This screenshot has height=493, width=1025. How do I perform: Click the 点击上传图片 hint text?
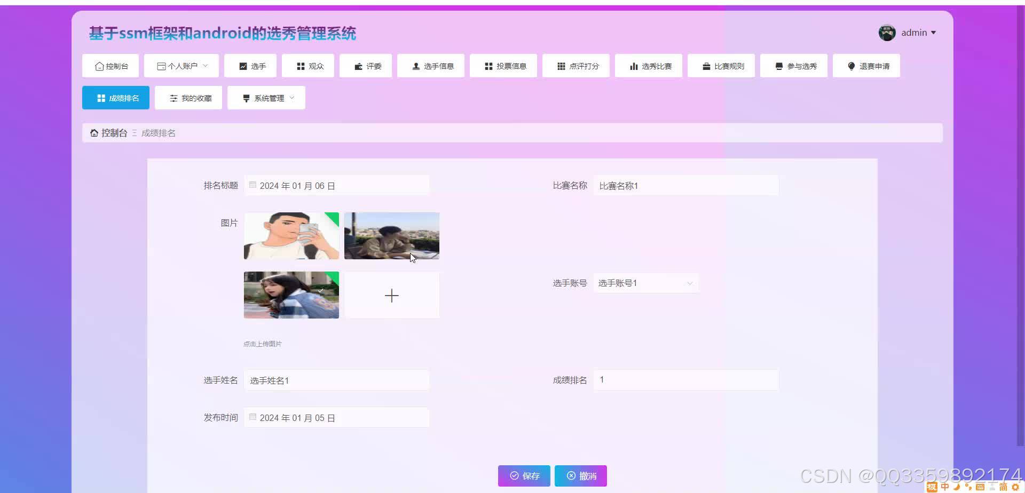point(263,344)
